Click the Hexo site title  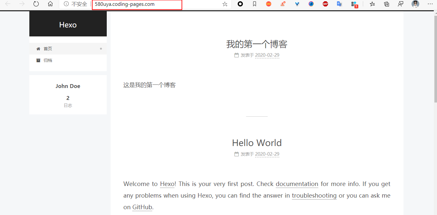coord(68,25)
